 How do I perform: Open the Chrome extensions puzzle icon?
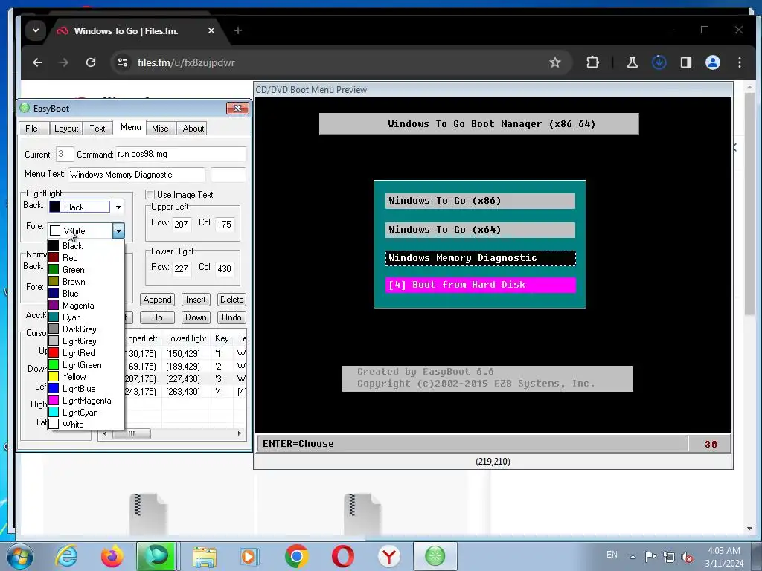(592, 62)
